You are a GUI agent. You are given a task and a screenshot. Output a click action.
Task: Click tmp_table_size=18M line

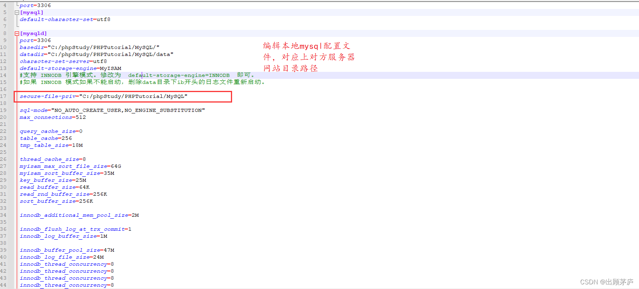(x=51, y=145)
